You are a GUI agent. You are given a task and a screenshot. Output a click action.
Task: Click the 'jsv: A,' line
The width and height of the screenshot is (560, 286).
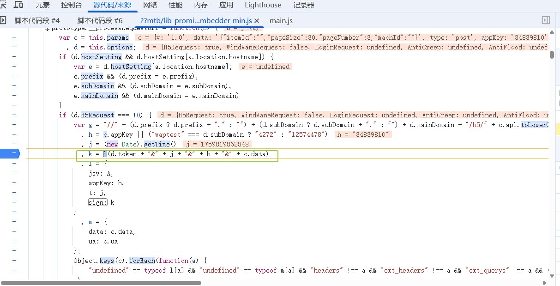pyautogui.click(x=101, y=173)
